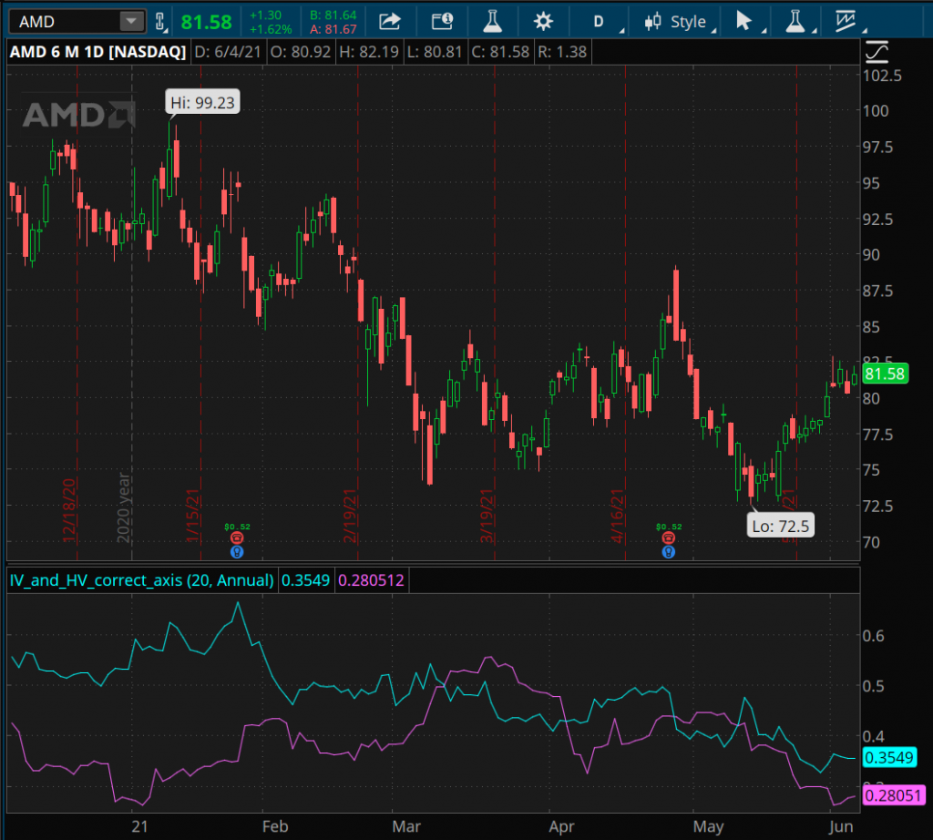This screenshot has width=933, height=840.
Task: Click the magenta 0.280512 study value
Action: [x=372, y=580]
